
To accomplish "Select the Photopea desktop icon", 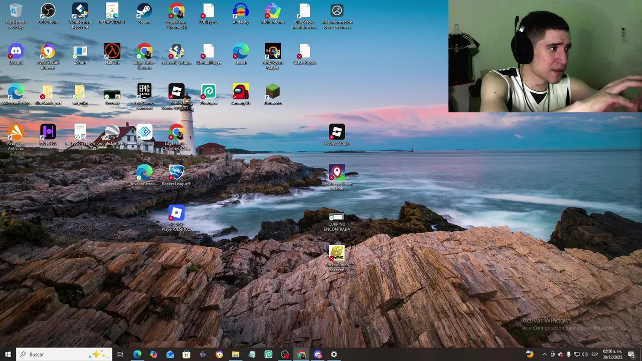I will [x=209, y=94].
